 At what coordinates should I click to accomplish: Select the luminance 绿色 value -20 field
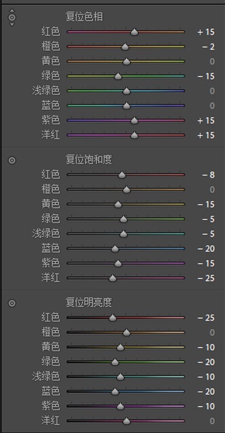pyautogui.click(x=206, y=362)
